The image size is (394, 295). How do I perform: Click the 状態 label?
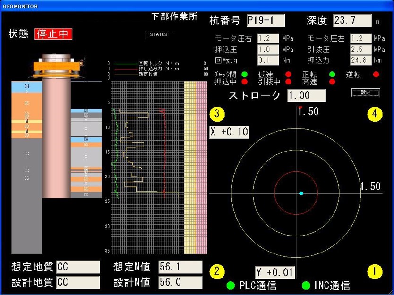coord(18,34)
